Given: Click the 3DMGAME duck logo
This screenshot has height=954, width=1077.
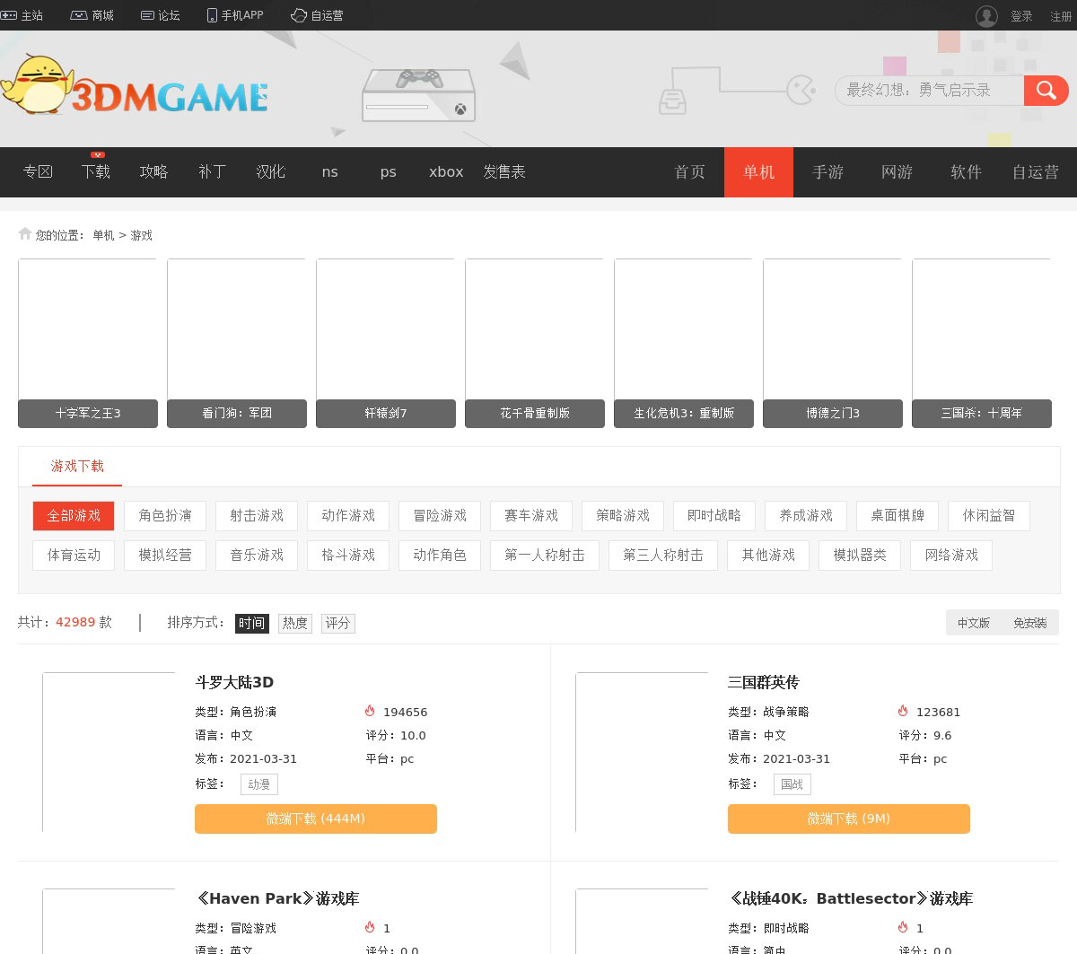Looking at the screenshot, I should (135, 86).
